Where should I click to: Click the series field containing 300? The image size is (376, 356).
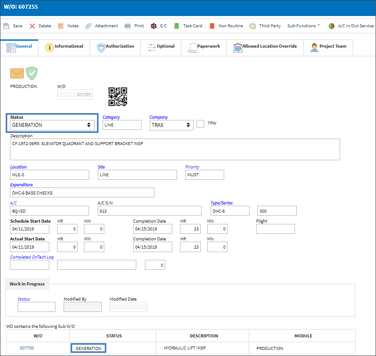277,211
